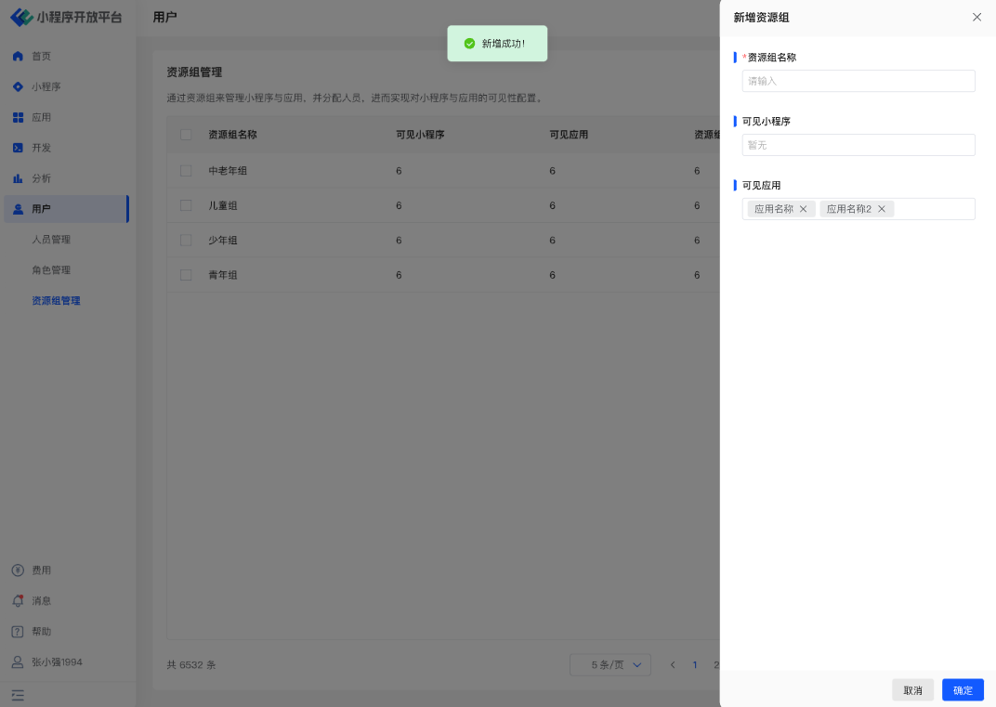Click the 首页 home icon in sidebar

18,57
